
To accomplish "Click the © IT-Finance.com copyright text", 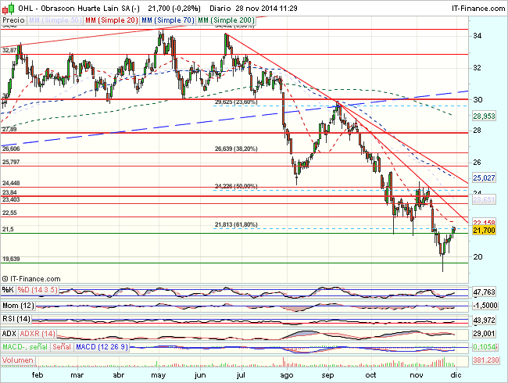I will point(31,279).
